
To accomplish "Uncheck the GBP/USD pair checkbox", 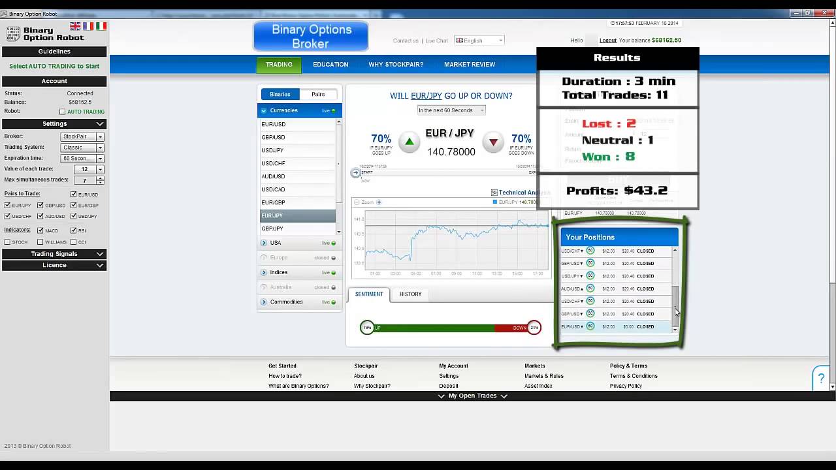I will 40,206.
